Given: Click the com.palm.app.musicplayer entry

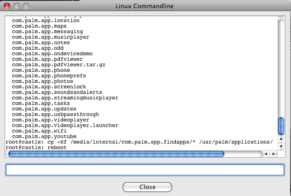Looking at the screenshot, I should 51,37.
